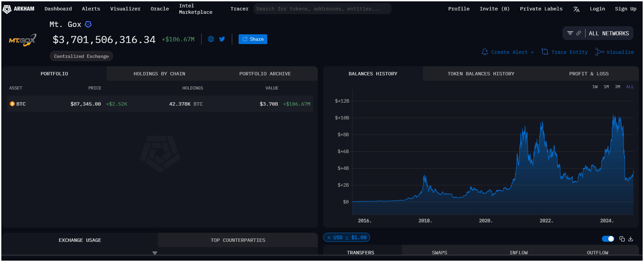Viewport: 644px width, 262px height.
Task: Click the Visualize graph icon
Action: 600,52
